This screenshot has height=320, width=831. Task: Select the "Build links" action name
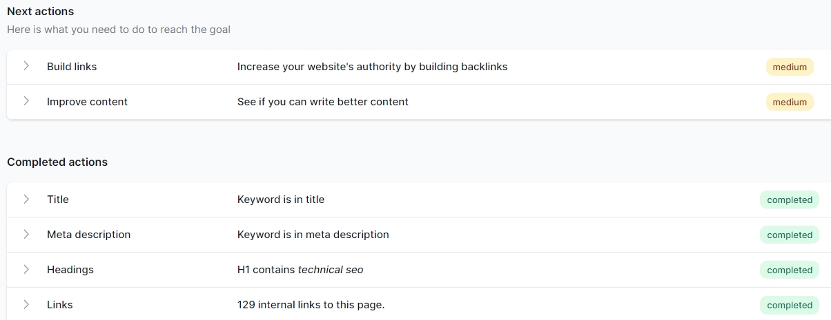point(72,67)
